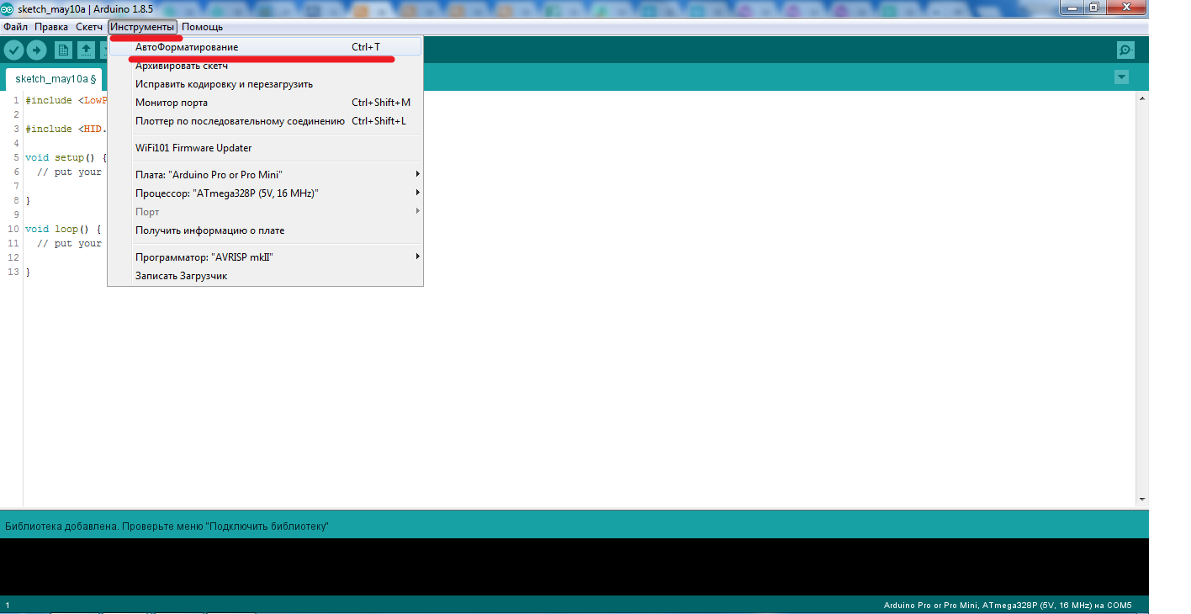Click Arduino app icon in title bar

tap(8, 8)
